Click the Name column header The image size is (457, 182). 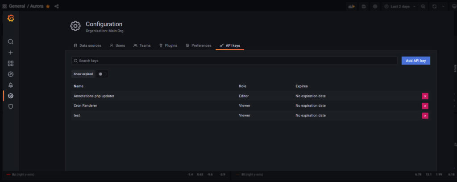point(79,86)
